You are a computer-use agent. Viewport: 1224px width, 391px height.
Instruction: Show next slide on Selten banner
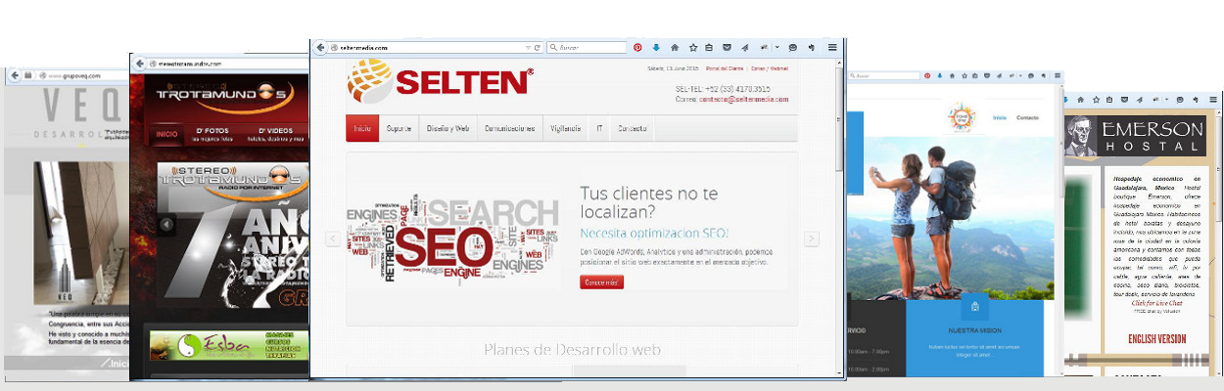(x=811, y=239)
